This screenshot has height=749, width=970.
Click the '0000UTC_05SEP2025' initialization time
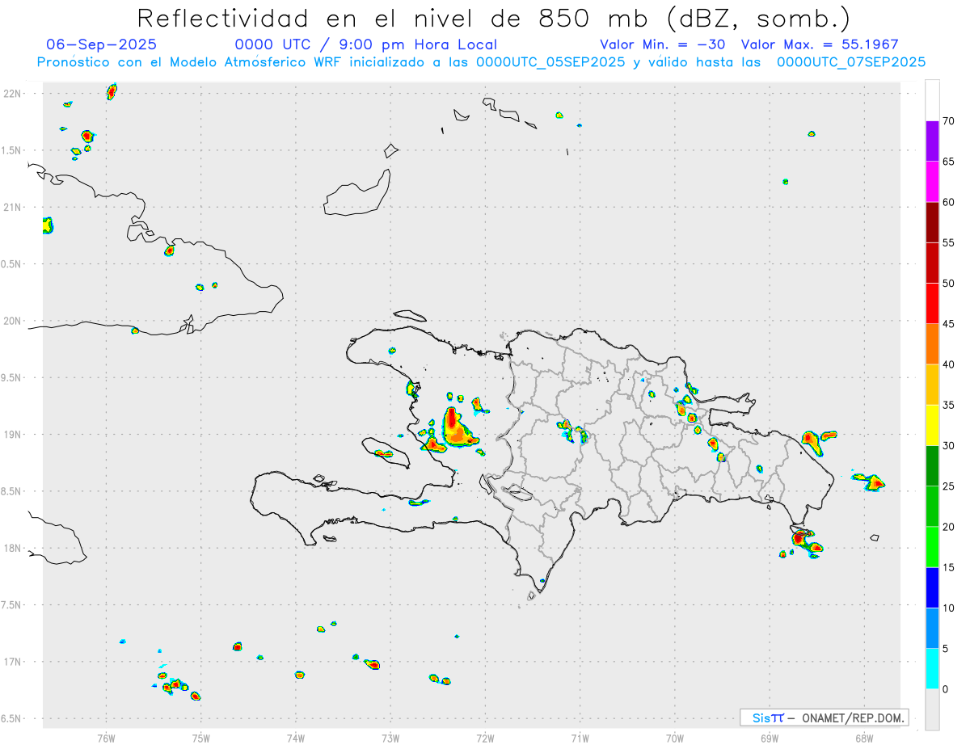550,62
